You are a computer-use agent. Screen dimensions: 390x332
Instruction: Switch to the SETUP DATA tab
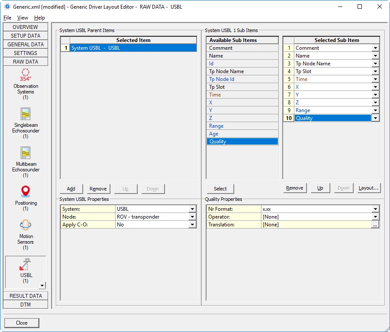[26, 35]
